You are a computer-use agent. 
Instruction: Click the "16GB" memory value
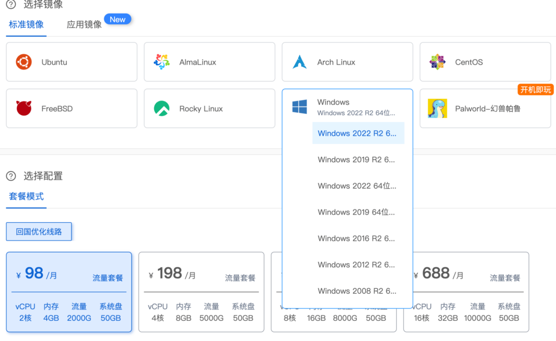tap(317, 318)
